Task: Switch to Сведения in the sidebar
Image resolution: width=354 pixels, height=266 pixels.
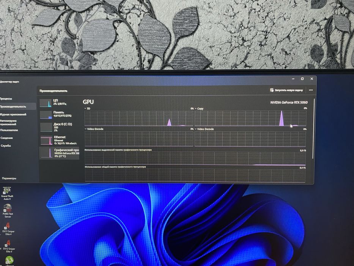Action: pos(6,138)
